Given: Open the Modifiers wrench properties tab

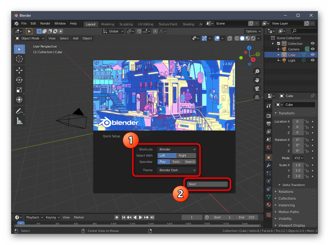Looking at the screenshot, I should point(268,165).
